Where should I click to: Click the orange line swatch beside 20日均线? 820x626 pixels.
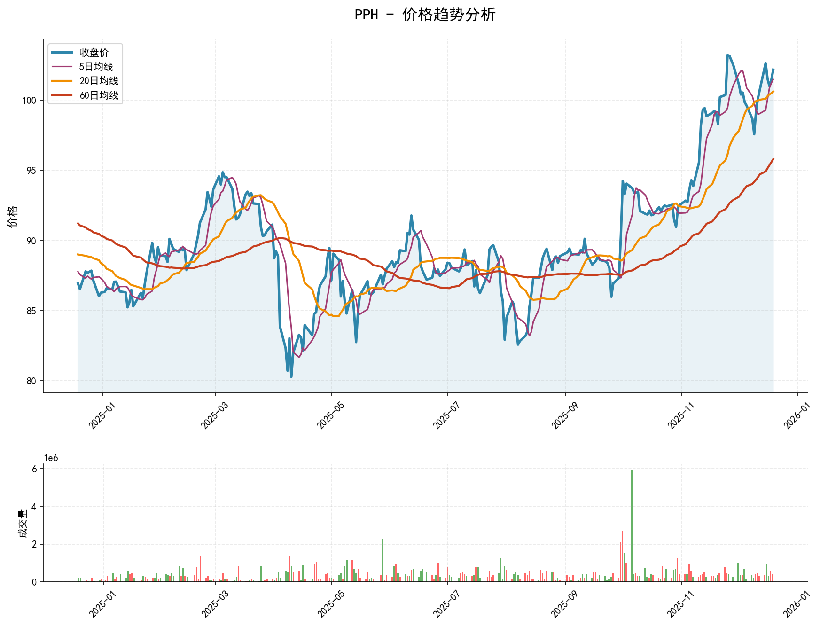click(x=62, y=81)
